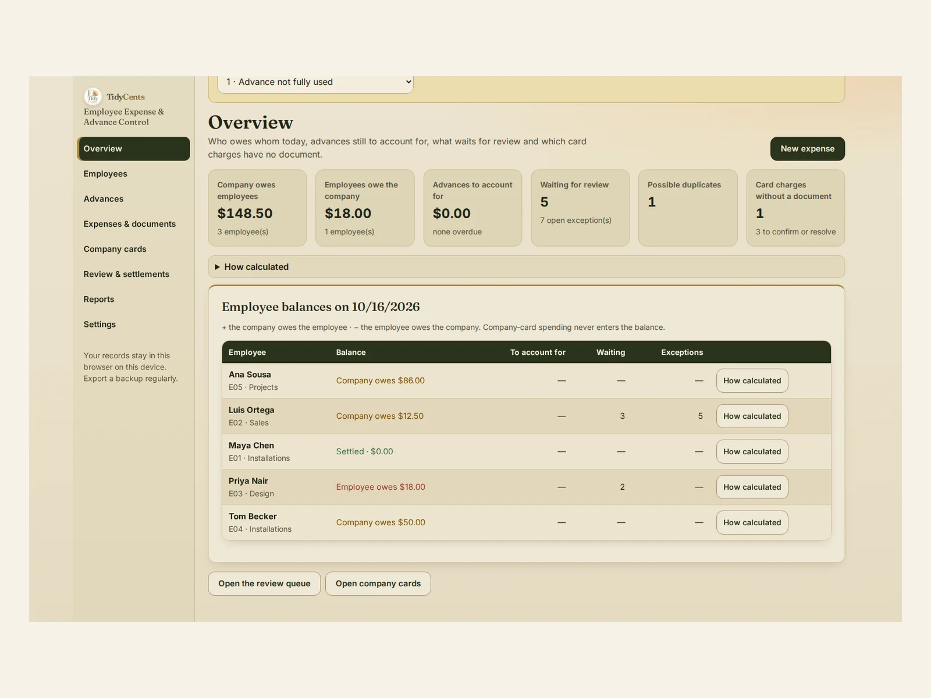Image resolution: width=931 pixels, height=698 pixels.
Task: Show how Ana Sousa's balance is calculated
Action: tap(752, 381)
